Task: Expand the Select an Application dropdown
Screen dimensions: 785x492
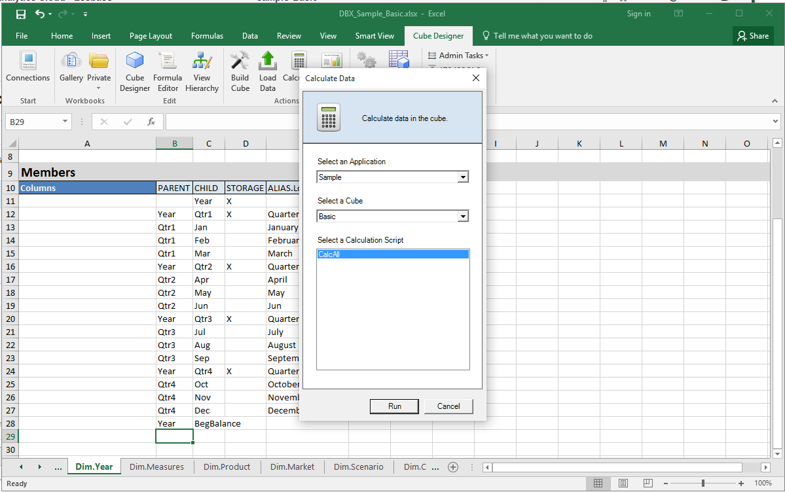Action: (463, 177)
